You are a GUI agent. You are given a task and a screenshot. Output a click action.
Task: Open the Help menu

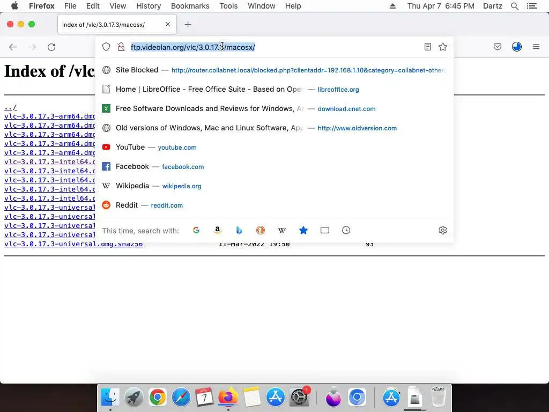tap(293, 6)
